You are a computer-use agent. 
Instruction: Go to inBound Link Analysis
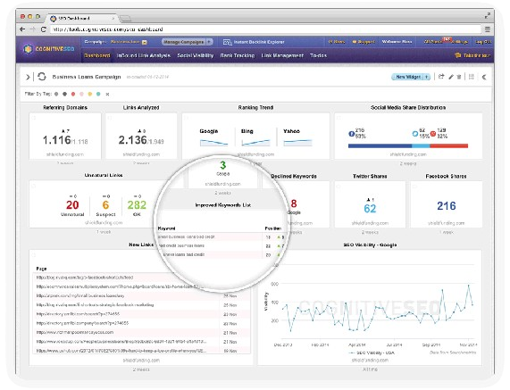tap(144, 55)
